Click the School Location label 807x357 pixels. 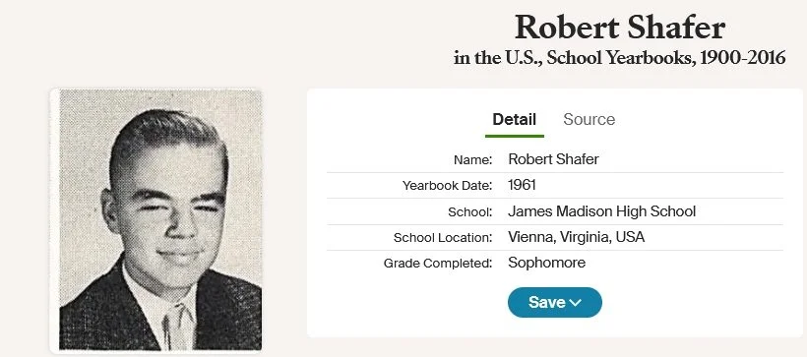tap(443, 238)
